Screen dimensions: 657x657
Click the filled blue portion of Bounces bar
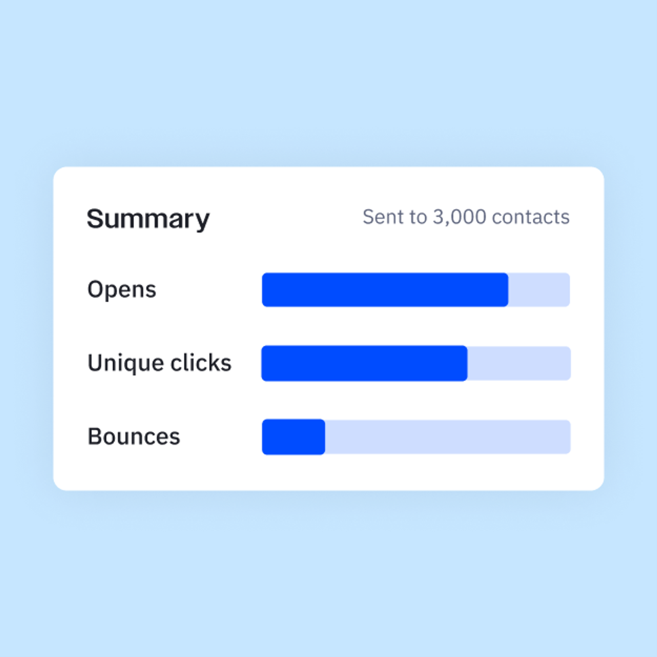pyautogui.click(x=294, y=437)
